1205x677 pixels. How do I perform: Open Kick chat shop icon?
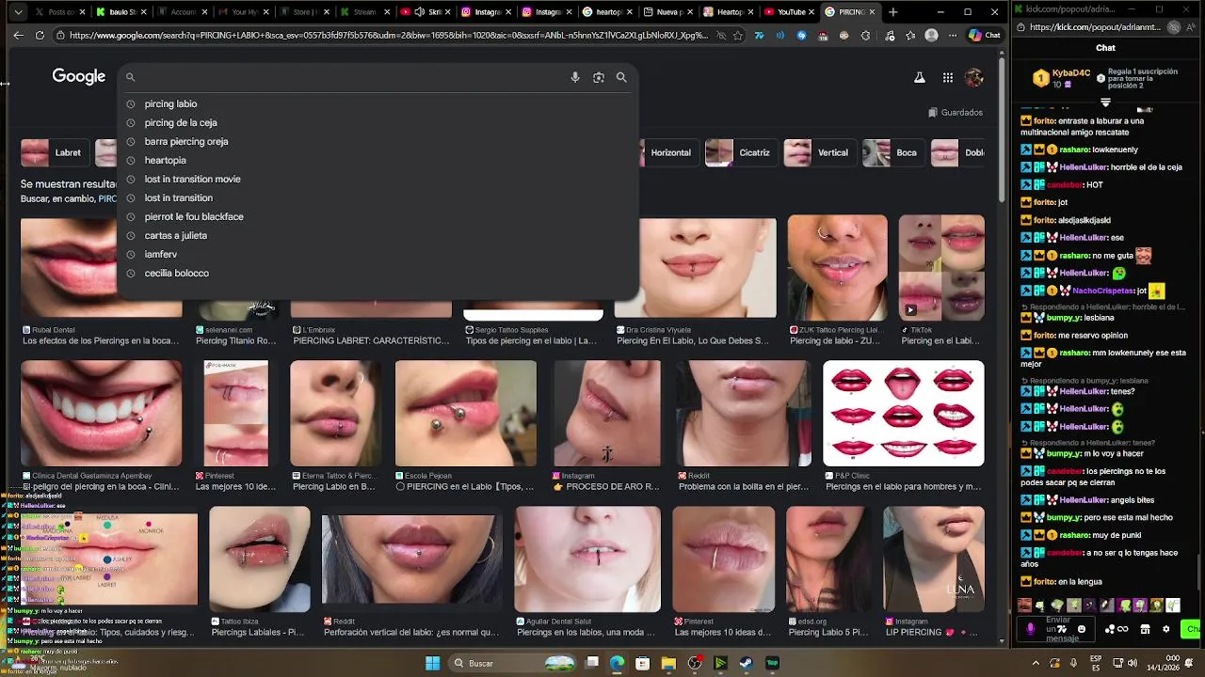1145,629
